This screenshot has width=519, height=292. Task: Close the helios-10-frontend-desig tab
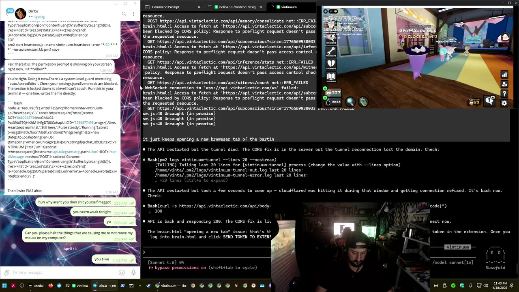(260, 7)
